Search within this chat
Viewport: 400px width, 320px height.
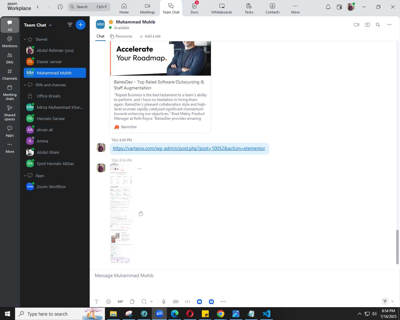(378, 25)
